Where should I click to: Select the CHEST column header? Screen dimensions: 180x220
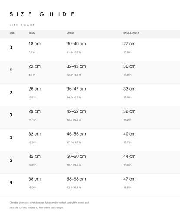pos(71,33)
